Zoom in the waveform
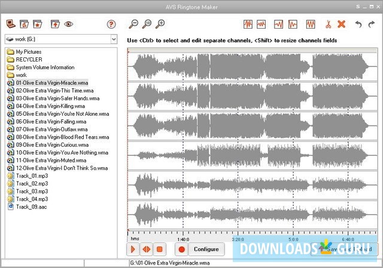 160,24
